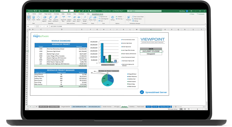Screen dimensions: 232x127
Task: Collapse the ribbon with the chevron
Action: [x=205, y=24]
